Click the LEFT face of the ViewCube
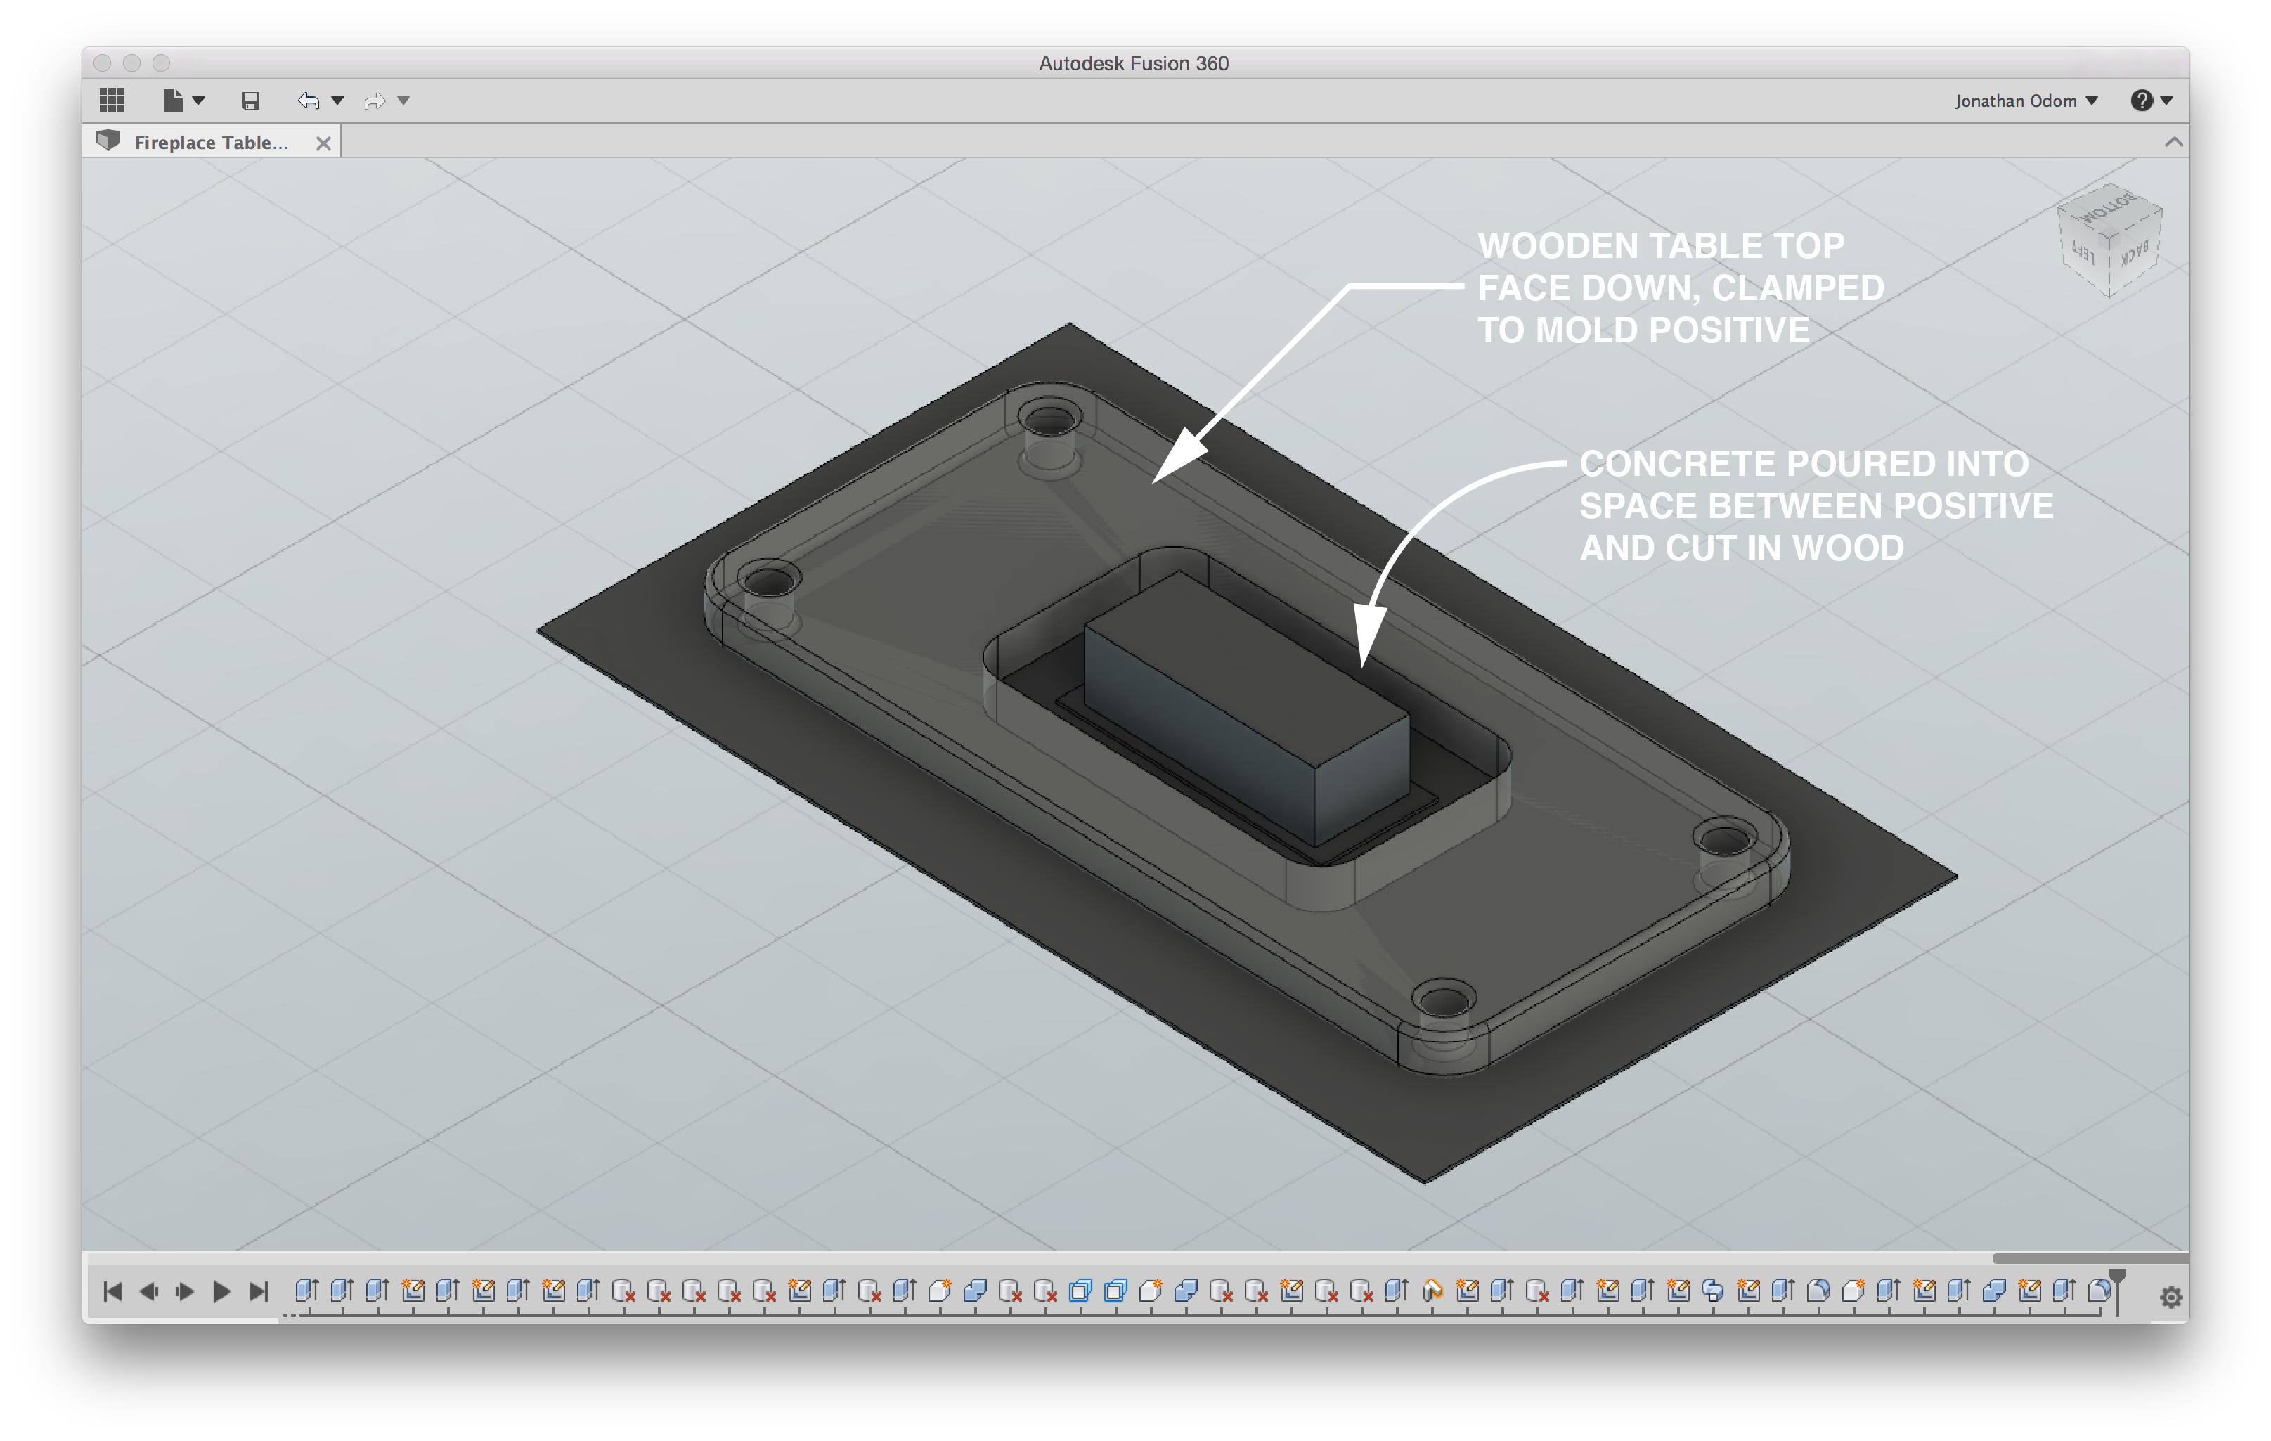 2084,254
